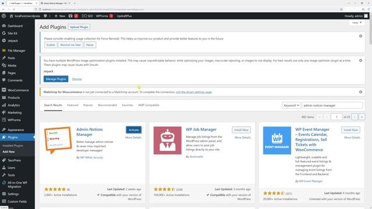The width and height of the screenshot is (372, 209).
Task: Click Install Now for WP Job Manager
Action: (241, 130)
